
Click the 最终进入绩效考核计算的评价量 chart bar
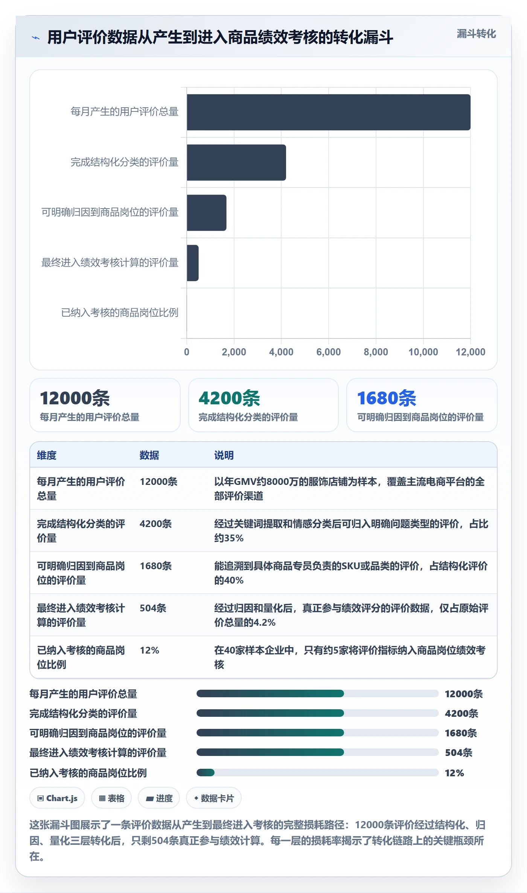[193, 263]
